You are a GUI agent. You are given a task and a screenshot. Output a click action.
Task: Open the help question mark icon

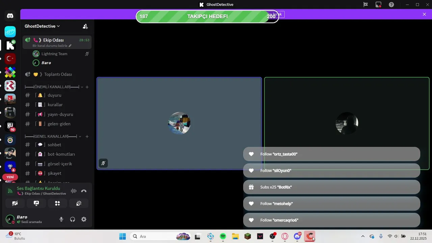(x=391, y=5)
